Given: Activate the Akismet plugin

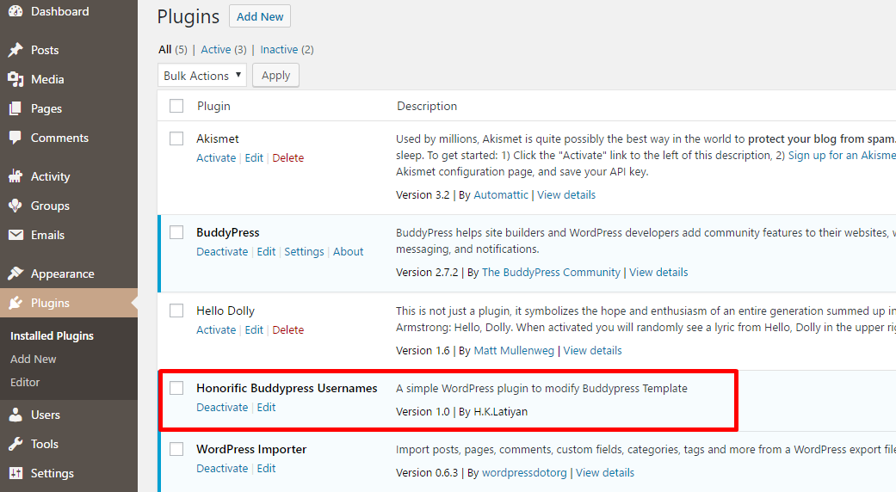Looking at the screenshot, I should pos(216,158).
